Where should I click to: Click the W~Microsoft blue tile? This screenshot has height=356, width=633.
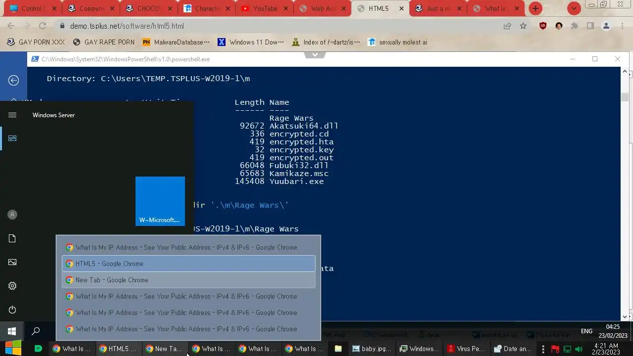pos(160,201)
